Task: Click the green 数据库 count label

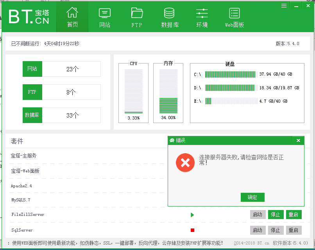Action: click(x=32, y=115)
